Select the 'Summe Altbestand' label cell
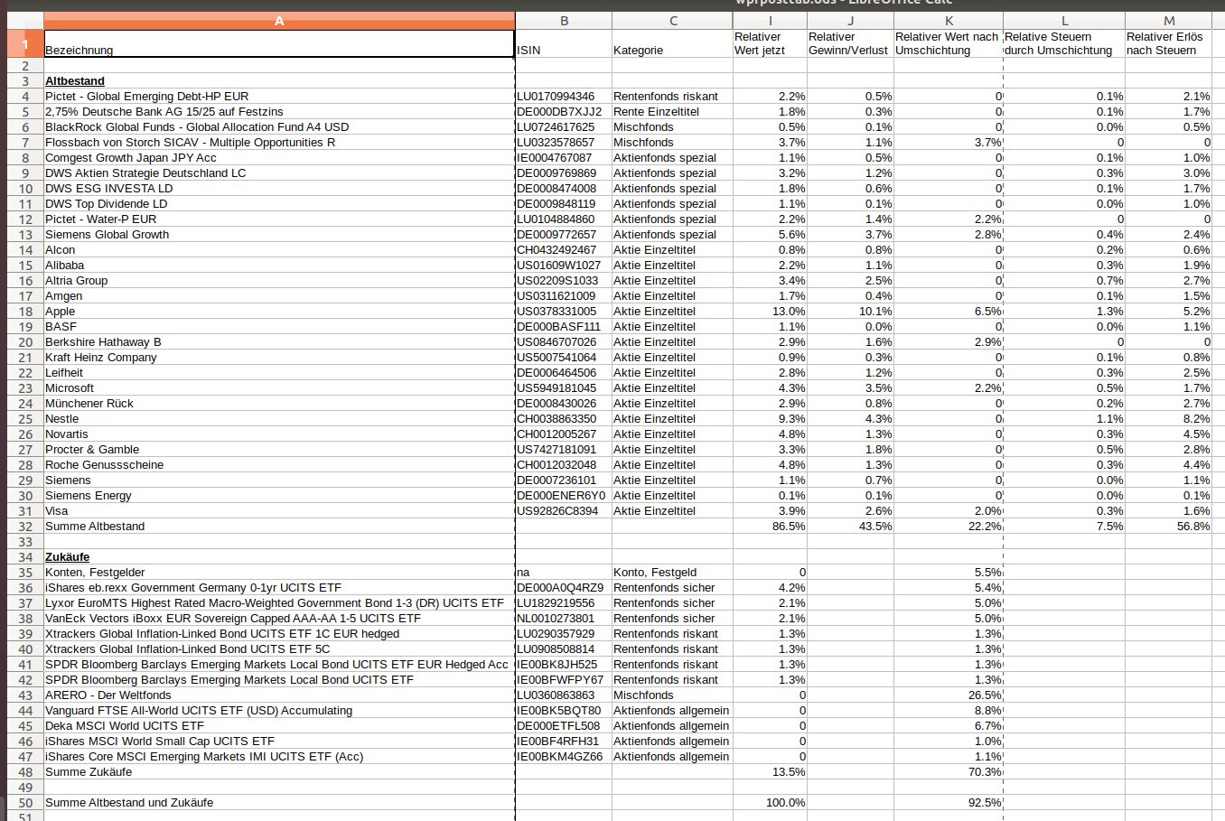The height and width of the screenshot is (821, 1225). (279, 527)
